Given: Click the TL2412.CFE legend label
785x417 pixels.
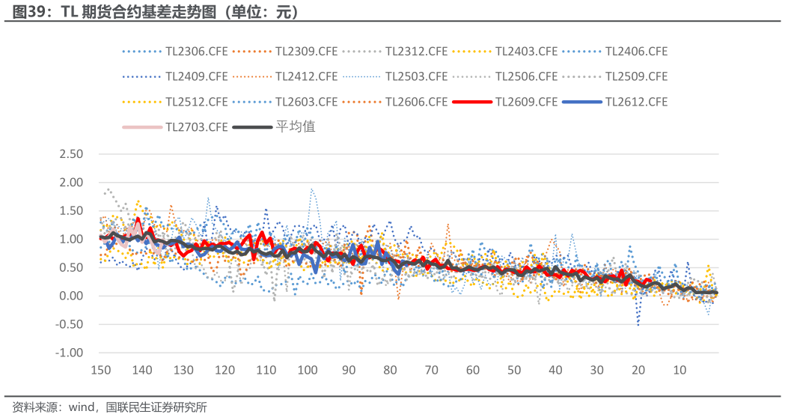Looking at the screenshot, I should 306,76.
